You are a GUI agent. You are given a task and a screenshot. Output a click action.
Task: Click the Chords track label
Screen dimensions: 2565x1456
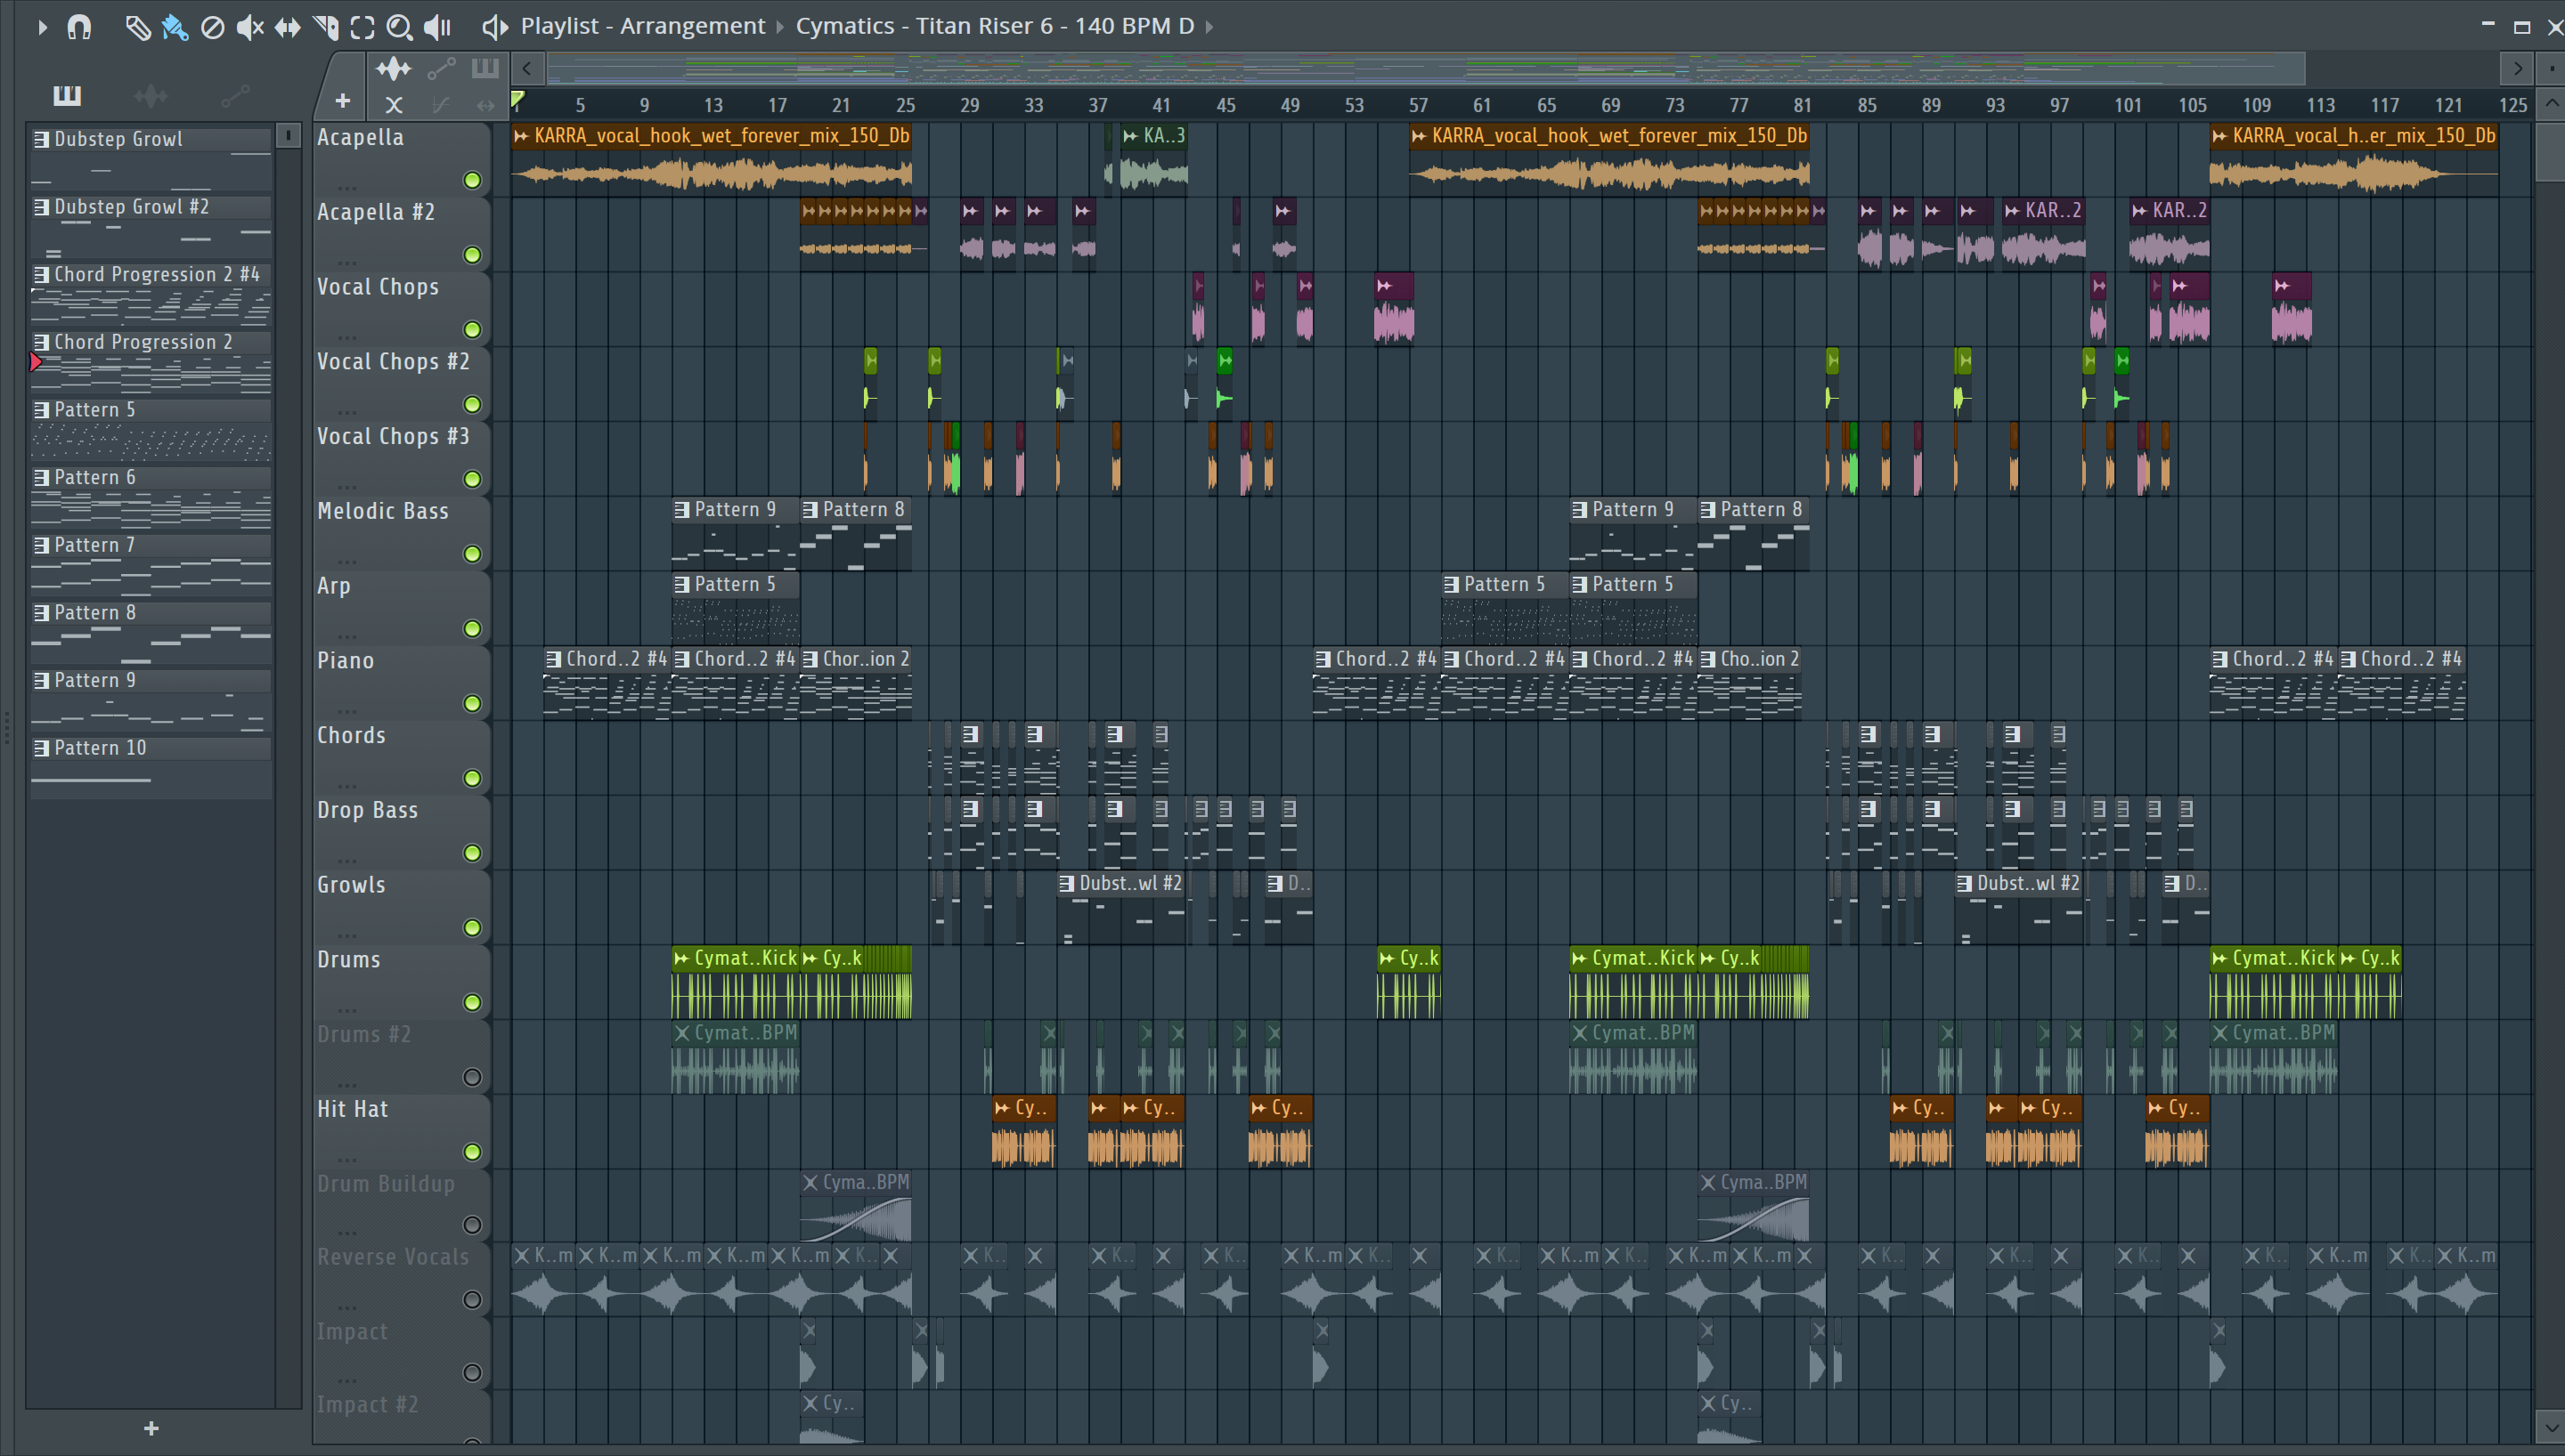(351, 736)
